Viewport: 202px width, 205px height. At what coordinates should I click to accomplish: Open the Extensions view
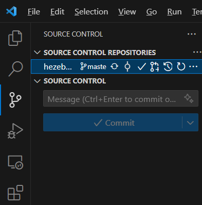[15, 193]
